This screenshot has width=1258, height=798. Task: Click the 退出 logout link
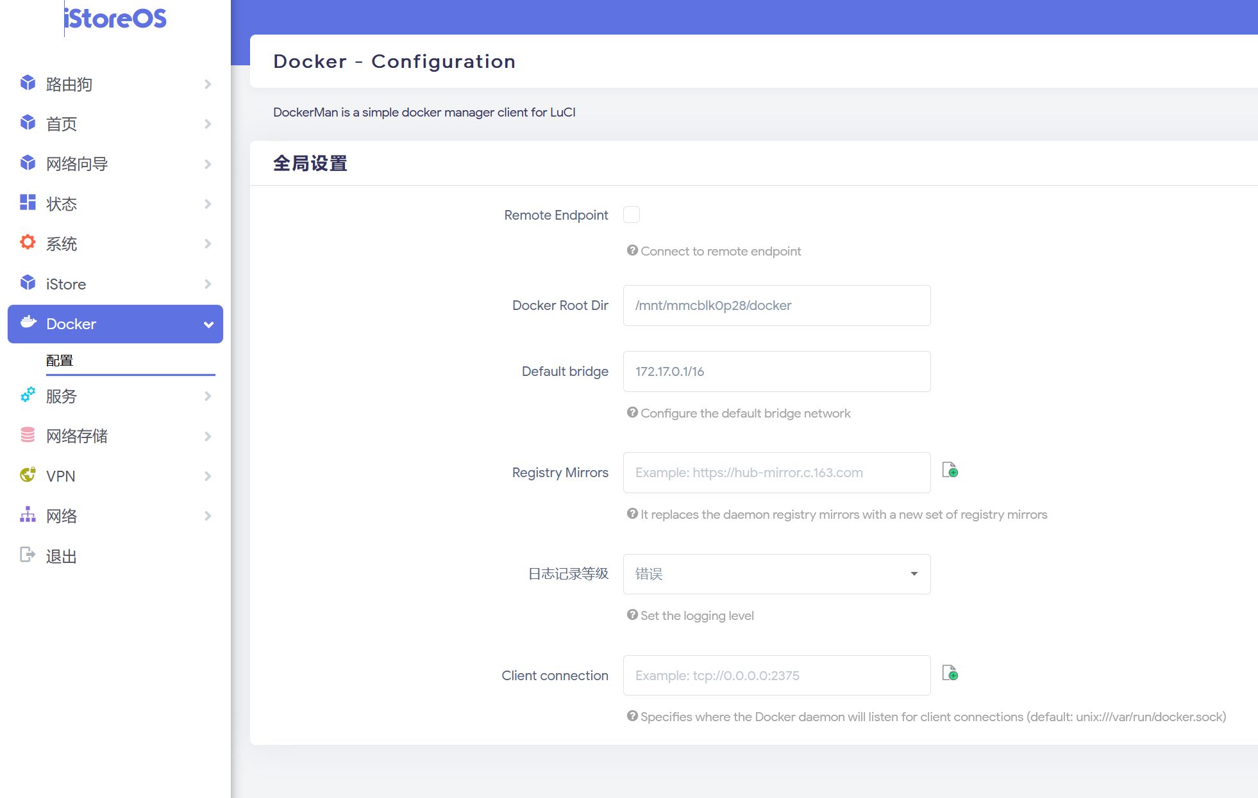pyautogui.click(x=115, y=556)
